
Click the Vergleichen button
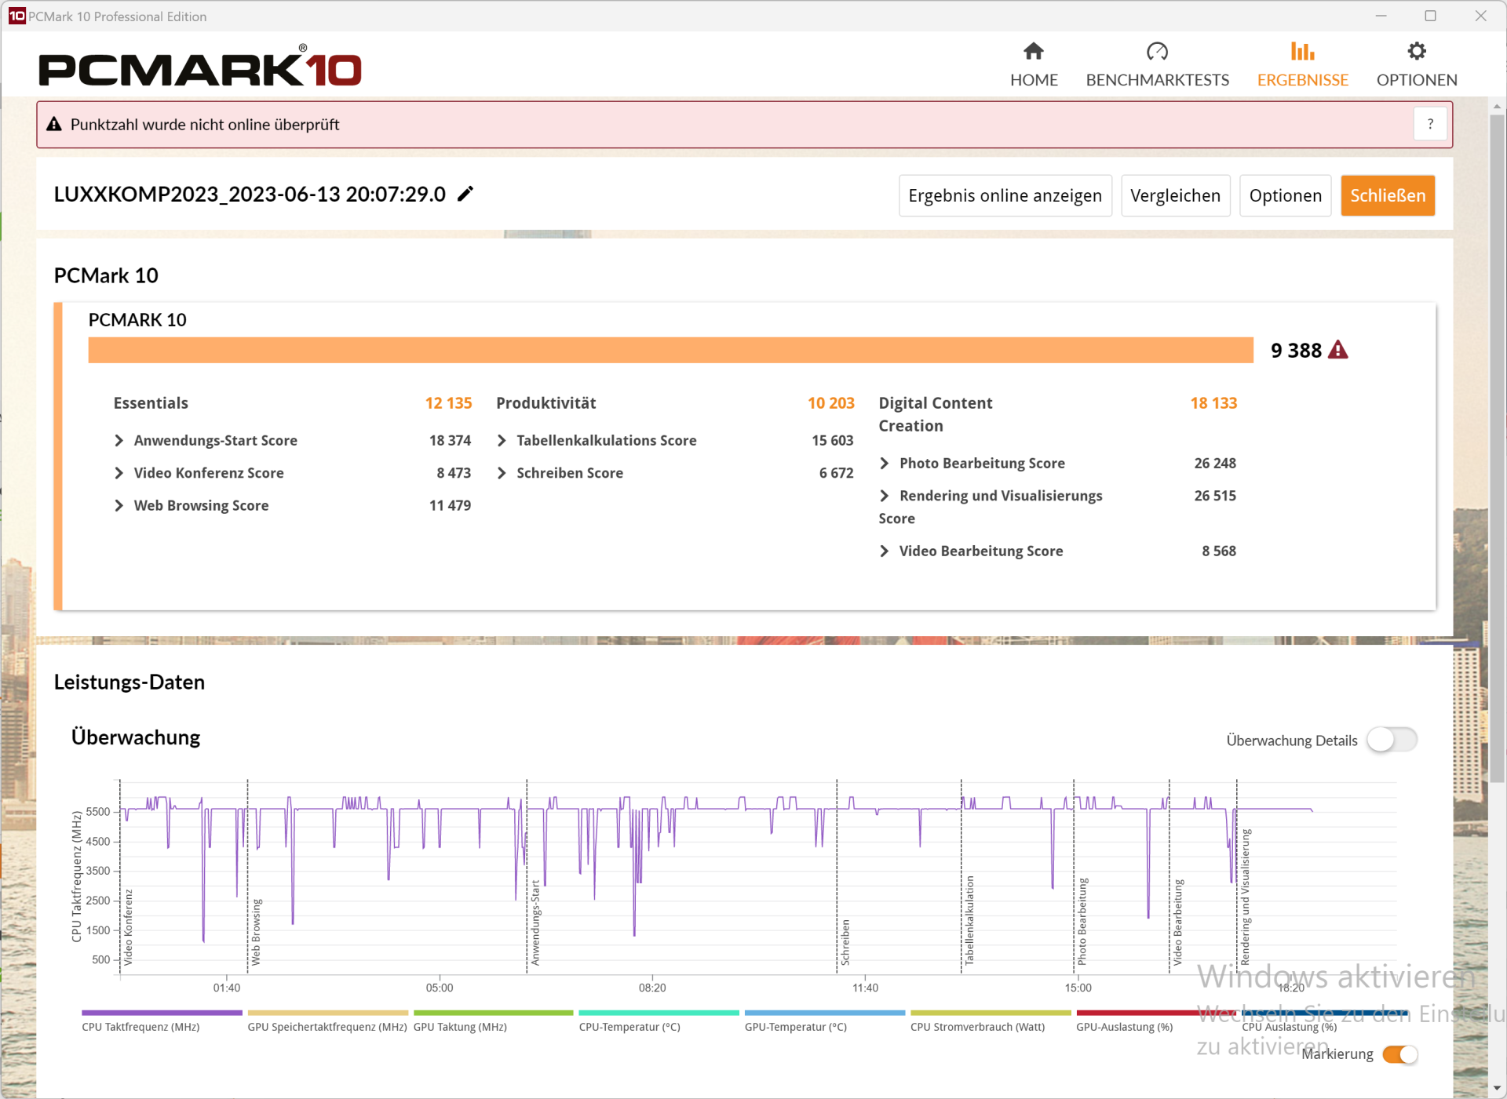(1175, 195)
